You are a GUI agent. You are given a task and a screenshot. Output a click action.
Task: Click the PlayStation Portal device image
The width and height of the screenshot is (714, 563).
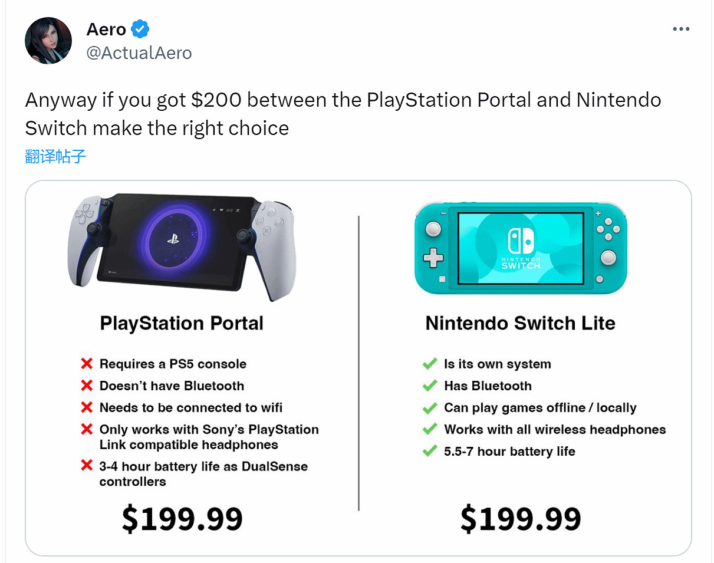181,244
